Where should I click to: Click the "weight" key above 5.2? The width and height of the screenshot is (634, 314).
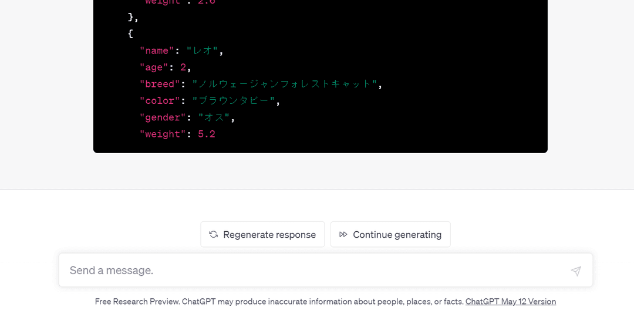(163, 134)
